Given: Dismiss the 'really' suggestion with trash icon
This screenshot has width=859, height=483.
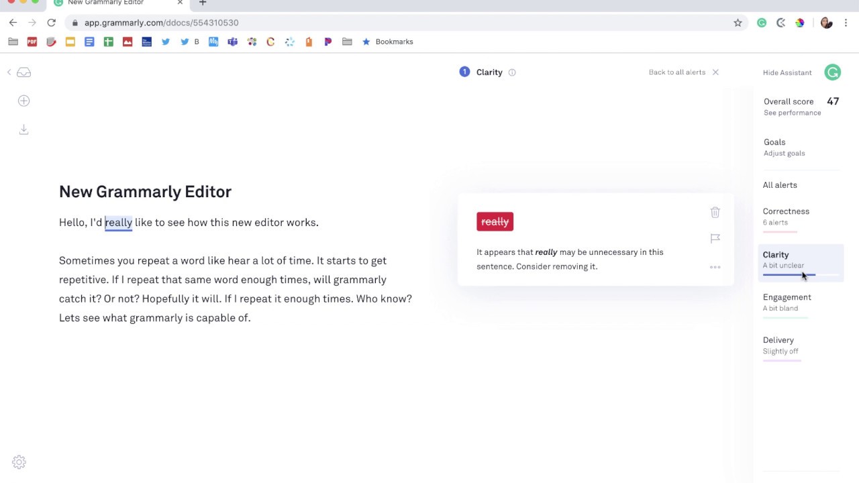Looking at the screenshot, I should point(715,212).
